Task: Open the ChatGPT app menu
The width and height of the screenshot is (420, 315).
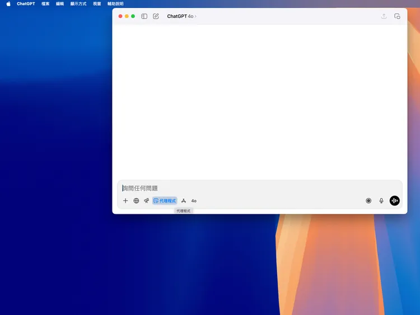Action: (26, 4)
